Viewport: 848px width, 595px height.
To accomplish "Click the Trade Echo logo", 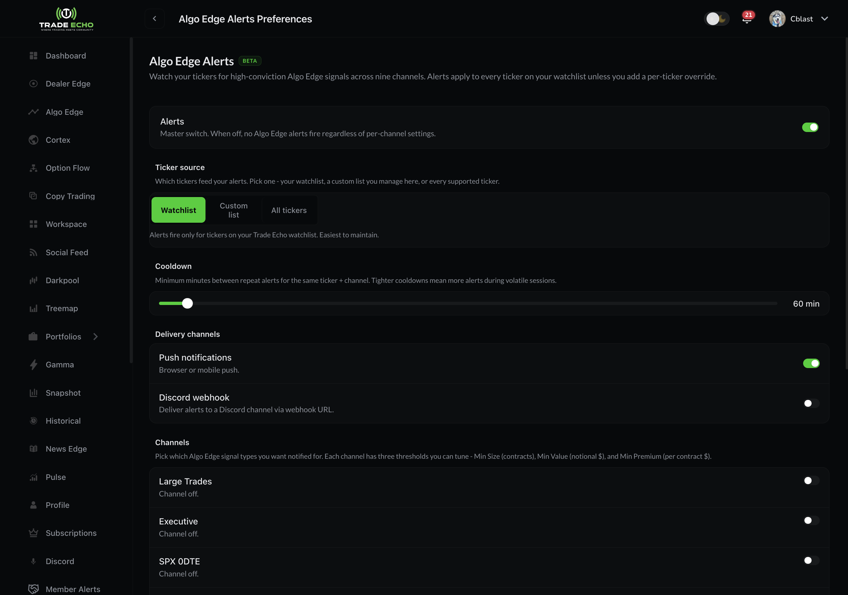I will coord(66,19).
